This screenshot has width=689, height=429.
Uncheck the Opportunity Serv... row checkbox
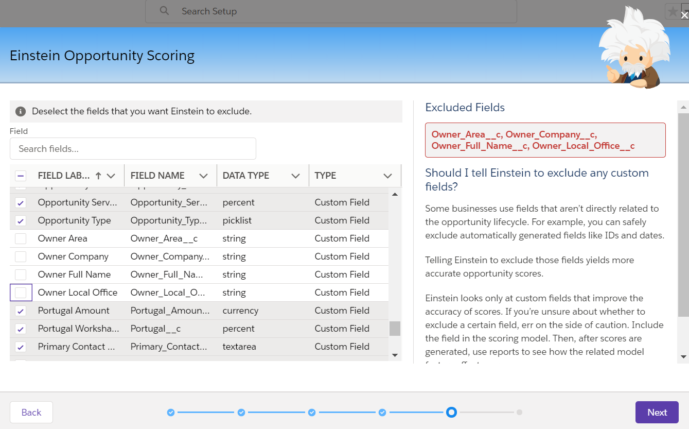click(21, 202)
